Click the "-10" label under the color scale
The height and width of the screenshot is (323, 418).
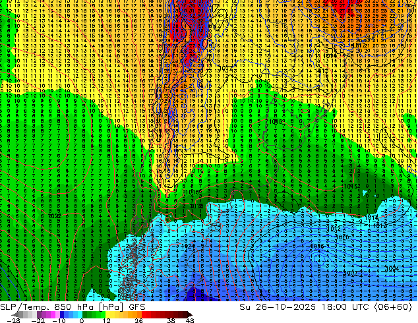point(59,320)
